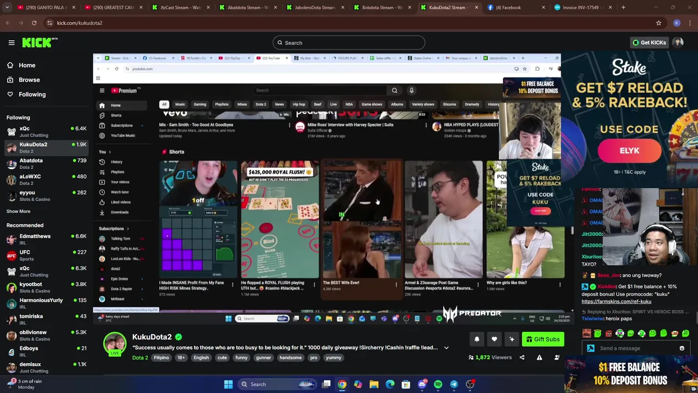Viewport: 698px width, 393px height.
Task: Open eyyou channel in sidebar
Action: click(x=46, y=195)
